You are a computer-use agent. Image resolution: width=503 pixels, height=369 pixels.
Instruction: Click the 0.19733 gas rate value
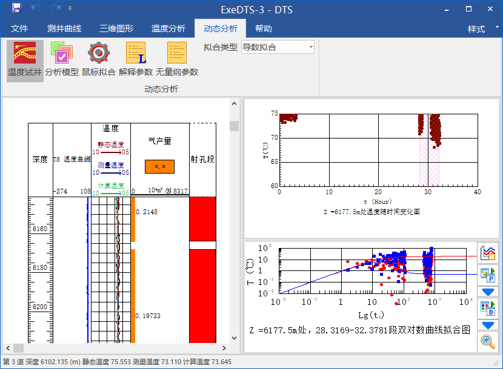pos(147,316)
